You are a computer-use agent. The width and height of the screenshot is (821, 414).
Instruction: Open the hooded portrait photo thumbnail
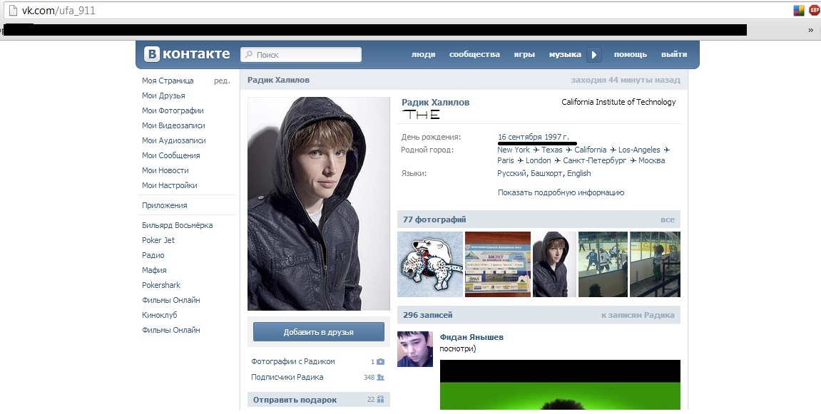[x=554, y=264]
